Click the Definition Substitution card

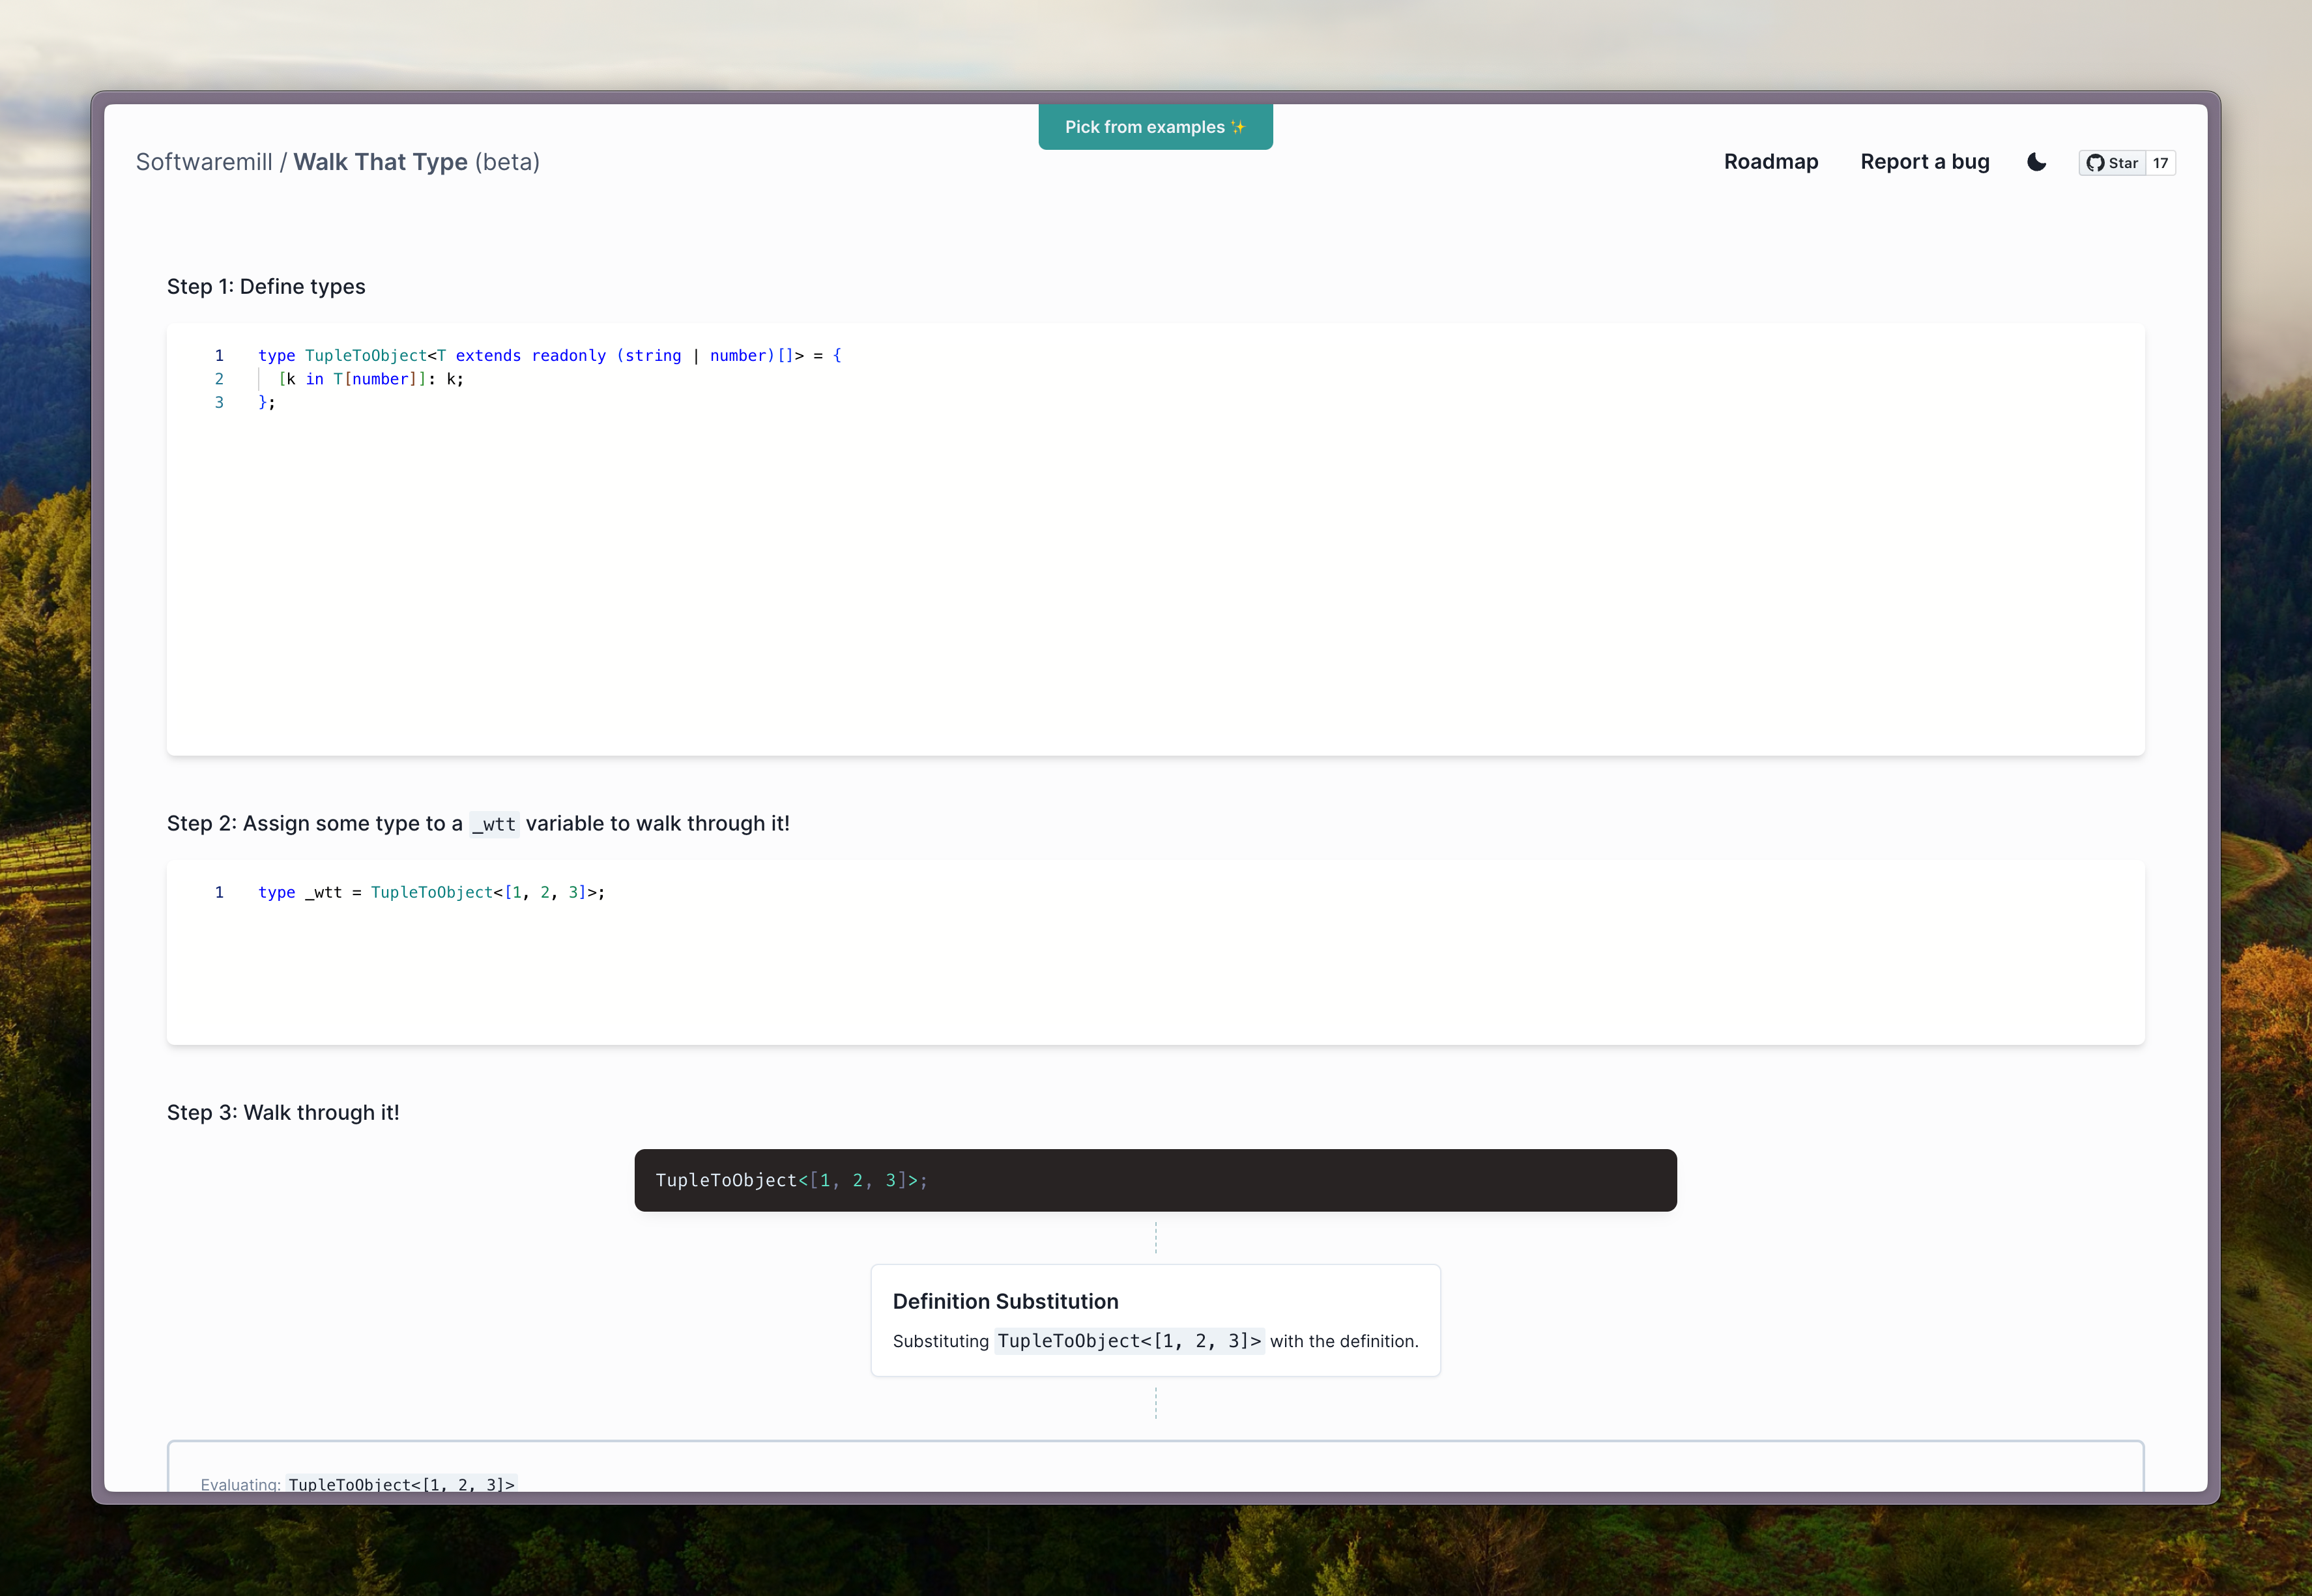[x=1155, y=1320]
